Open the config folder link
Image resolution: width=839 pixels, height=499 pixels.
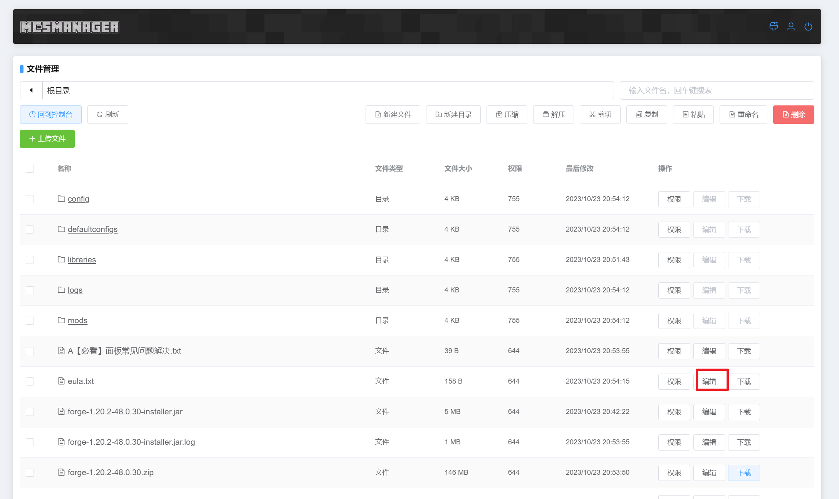click(x=78, y=199)
